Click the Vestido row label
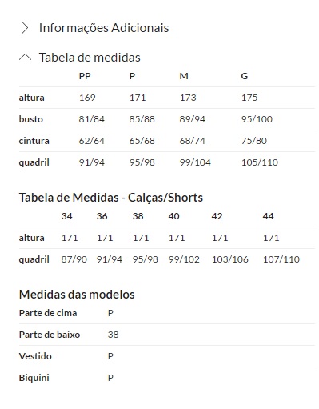The width and height of the screenshot is (319, 409). tap(35, 356)
